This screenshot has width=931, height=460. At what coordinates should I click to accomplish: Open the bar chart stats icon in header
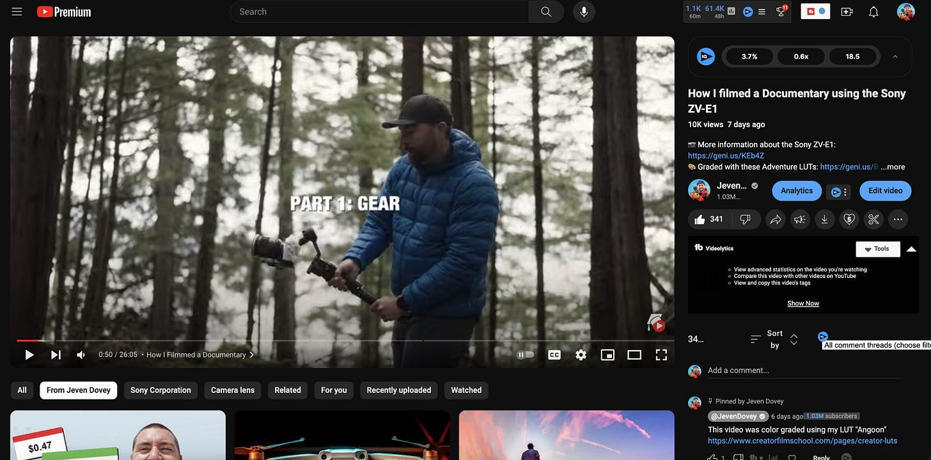[x=731, y=11]
